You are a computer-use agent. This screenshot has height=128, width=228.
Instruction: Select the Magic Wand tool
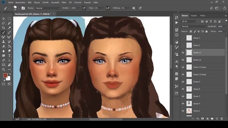click(9, 23)
